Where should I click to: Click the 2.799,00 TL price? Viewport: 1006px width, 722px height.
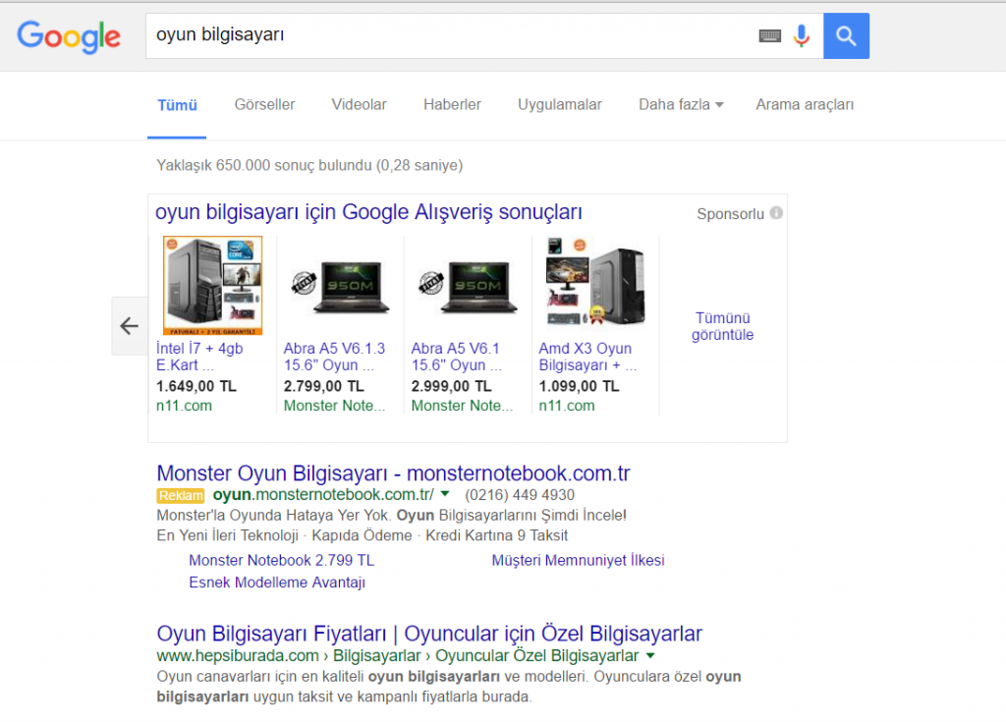tap(323, 386)
